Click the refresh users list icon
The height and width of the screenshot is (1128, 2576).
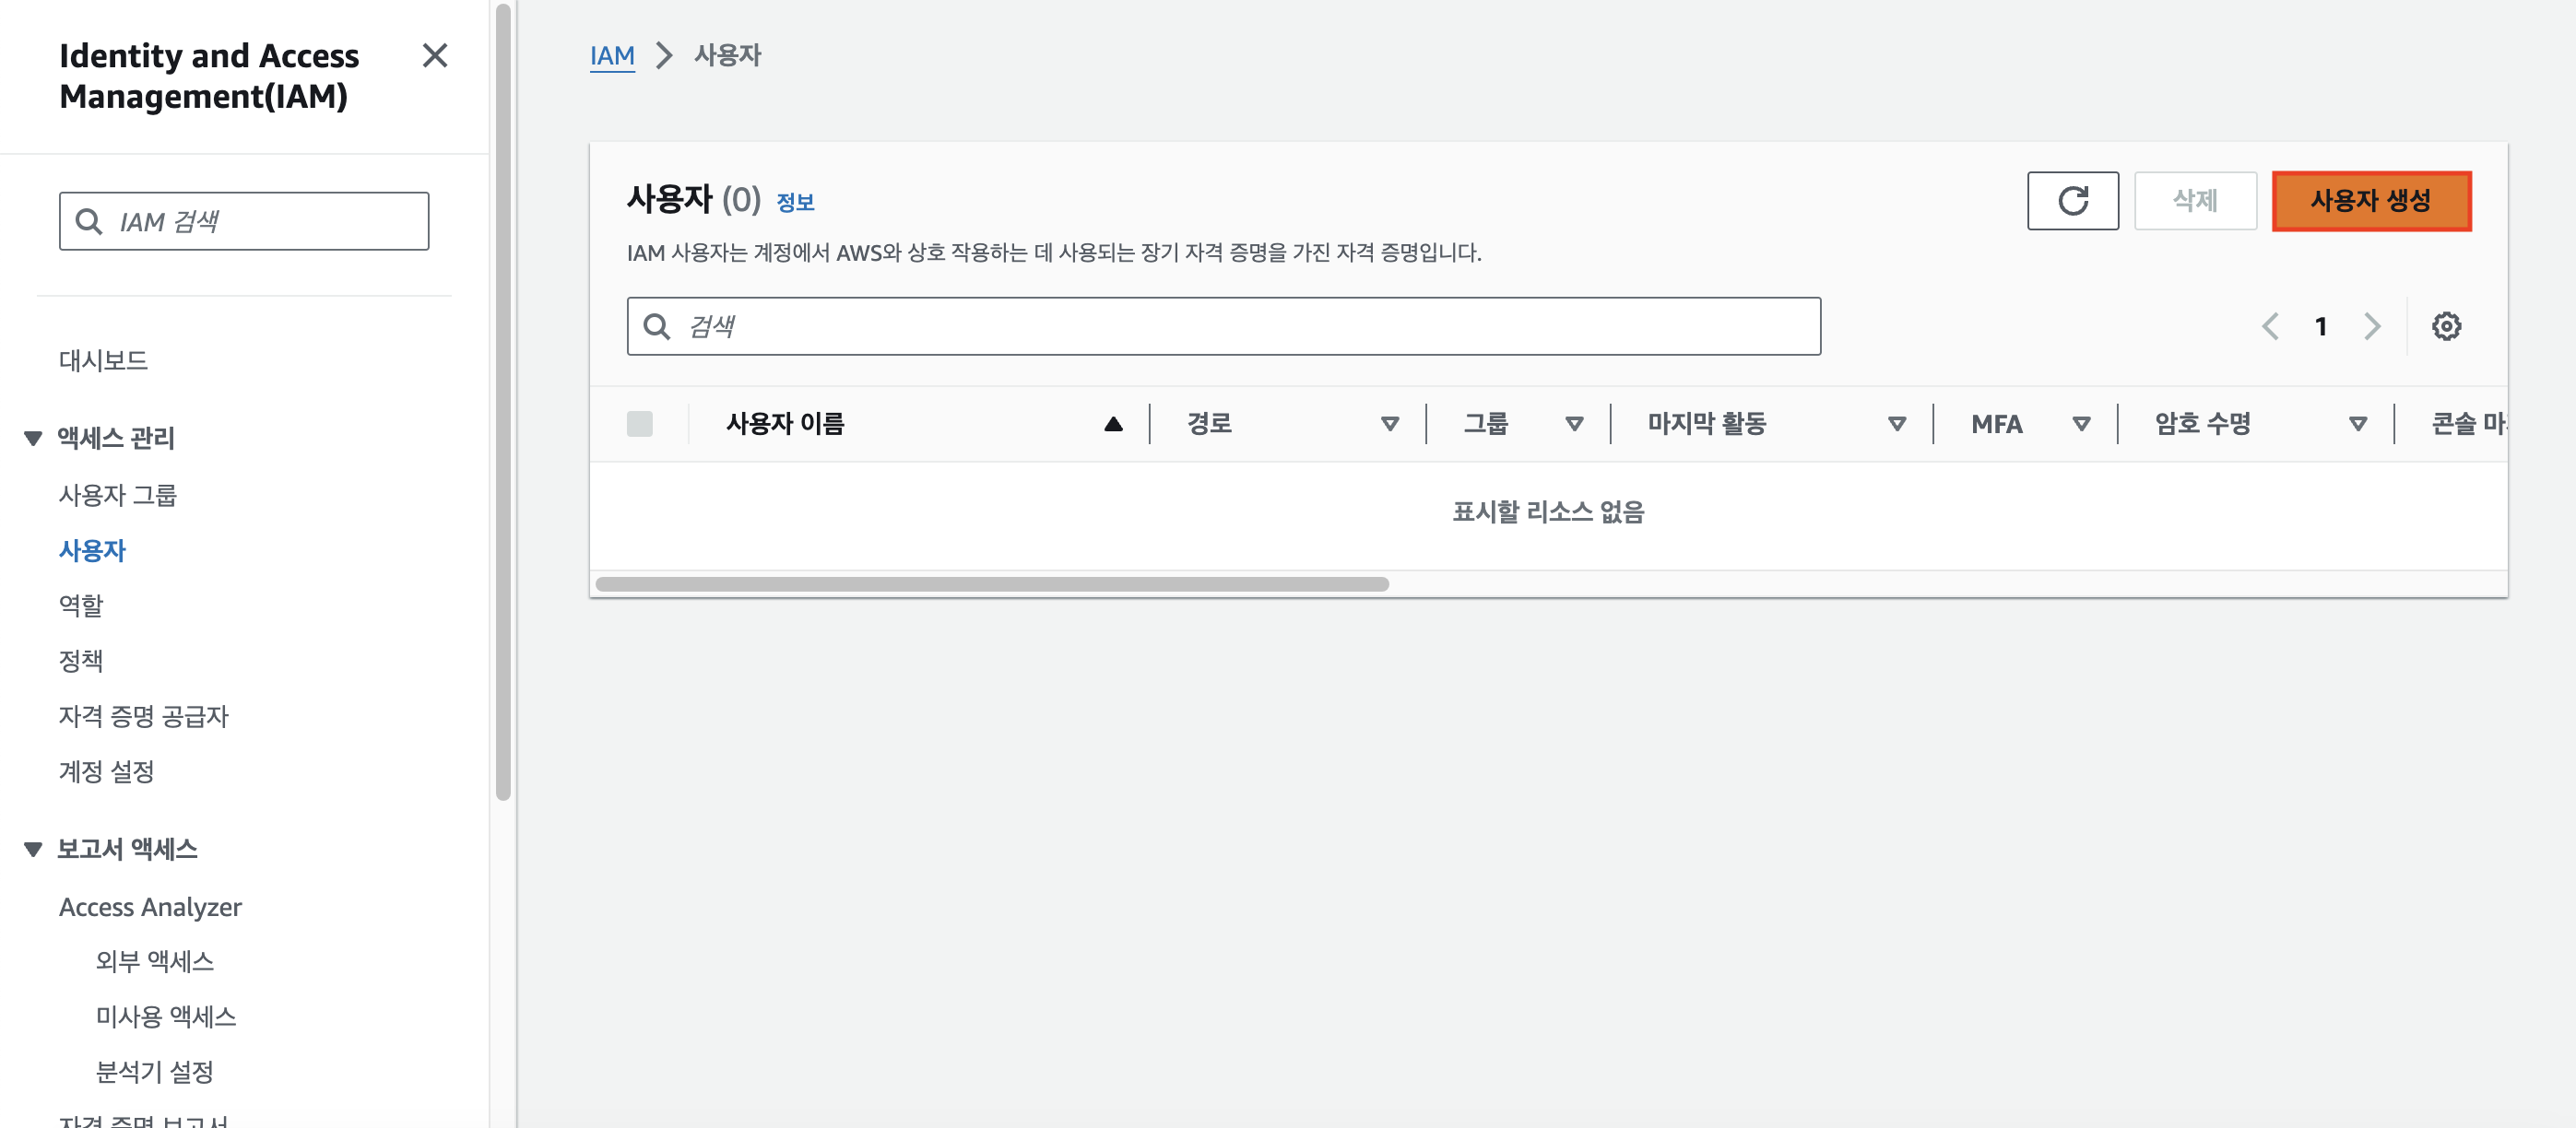pyautogui.click(x=2072, y=201)
